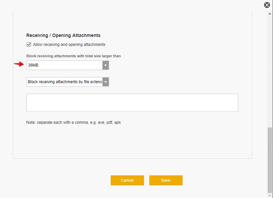This screenshot has height=198, width=273.
Task: Save the attachment settings
Action: click(x=166, y=180)
